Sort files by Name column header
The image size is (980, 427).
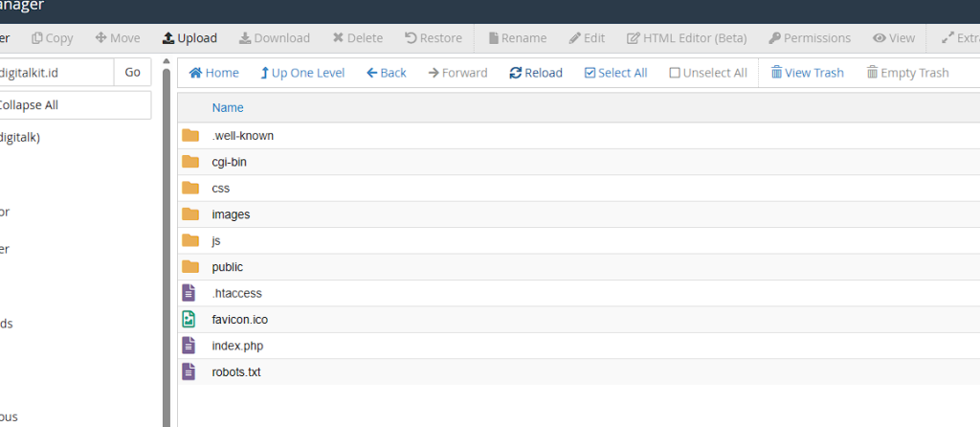(x=228, y=108)
